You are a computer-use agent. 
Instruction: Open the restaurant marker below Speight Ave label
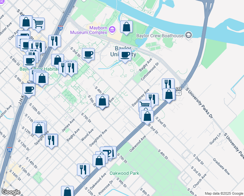(51, 140)
